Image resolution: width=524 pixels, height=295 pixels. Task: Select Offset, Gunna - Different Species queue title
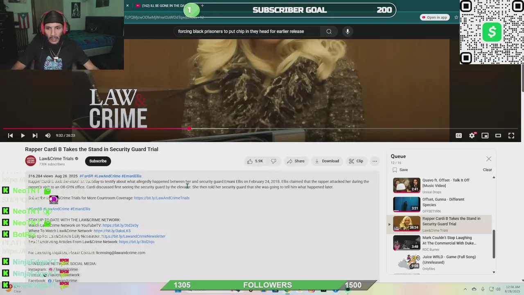(443, 202)
